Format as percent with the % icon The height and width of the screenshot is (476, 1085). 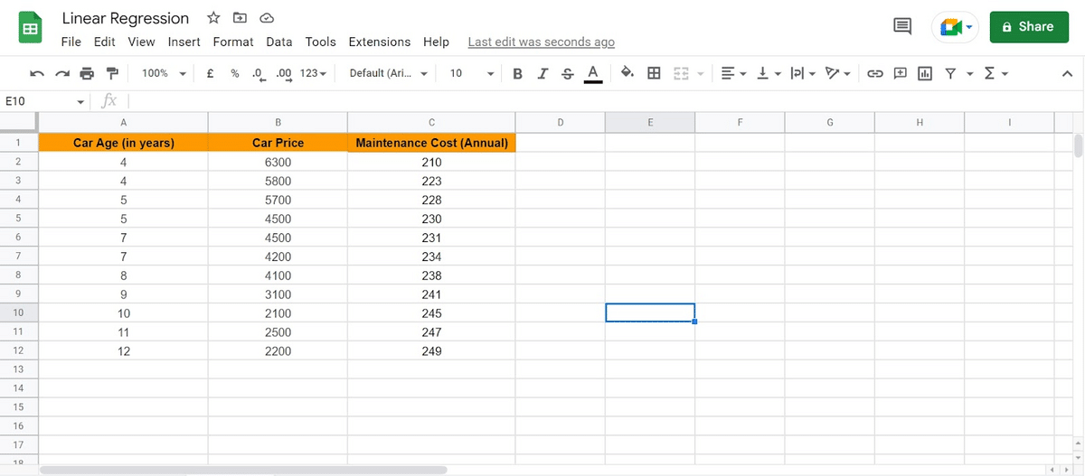click(x=234, y=73)
